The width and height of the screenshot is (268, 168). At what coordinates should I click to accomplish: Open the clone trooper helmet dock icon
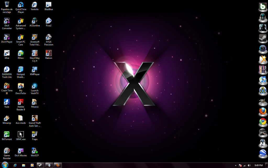[x=263, y=143]
